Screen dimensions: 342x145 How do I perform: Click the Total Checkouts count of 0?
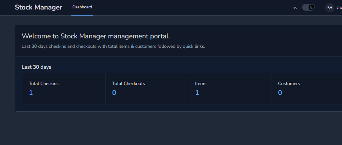(114, 93)
